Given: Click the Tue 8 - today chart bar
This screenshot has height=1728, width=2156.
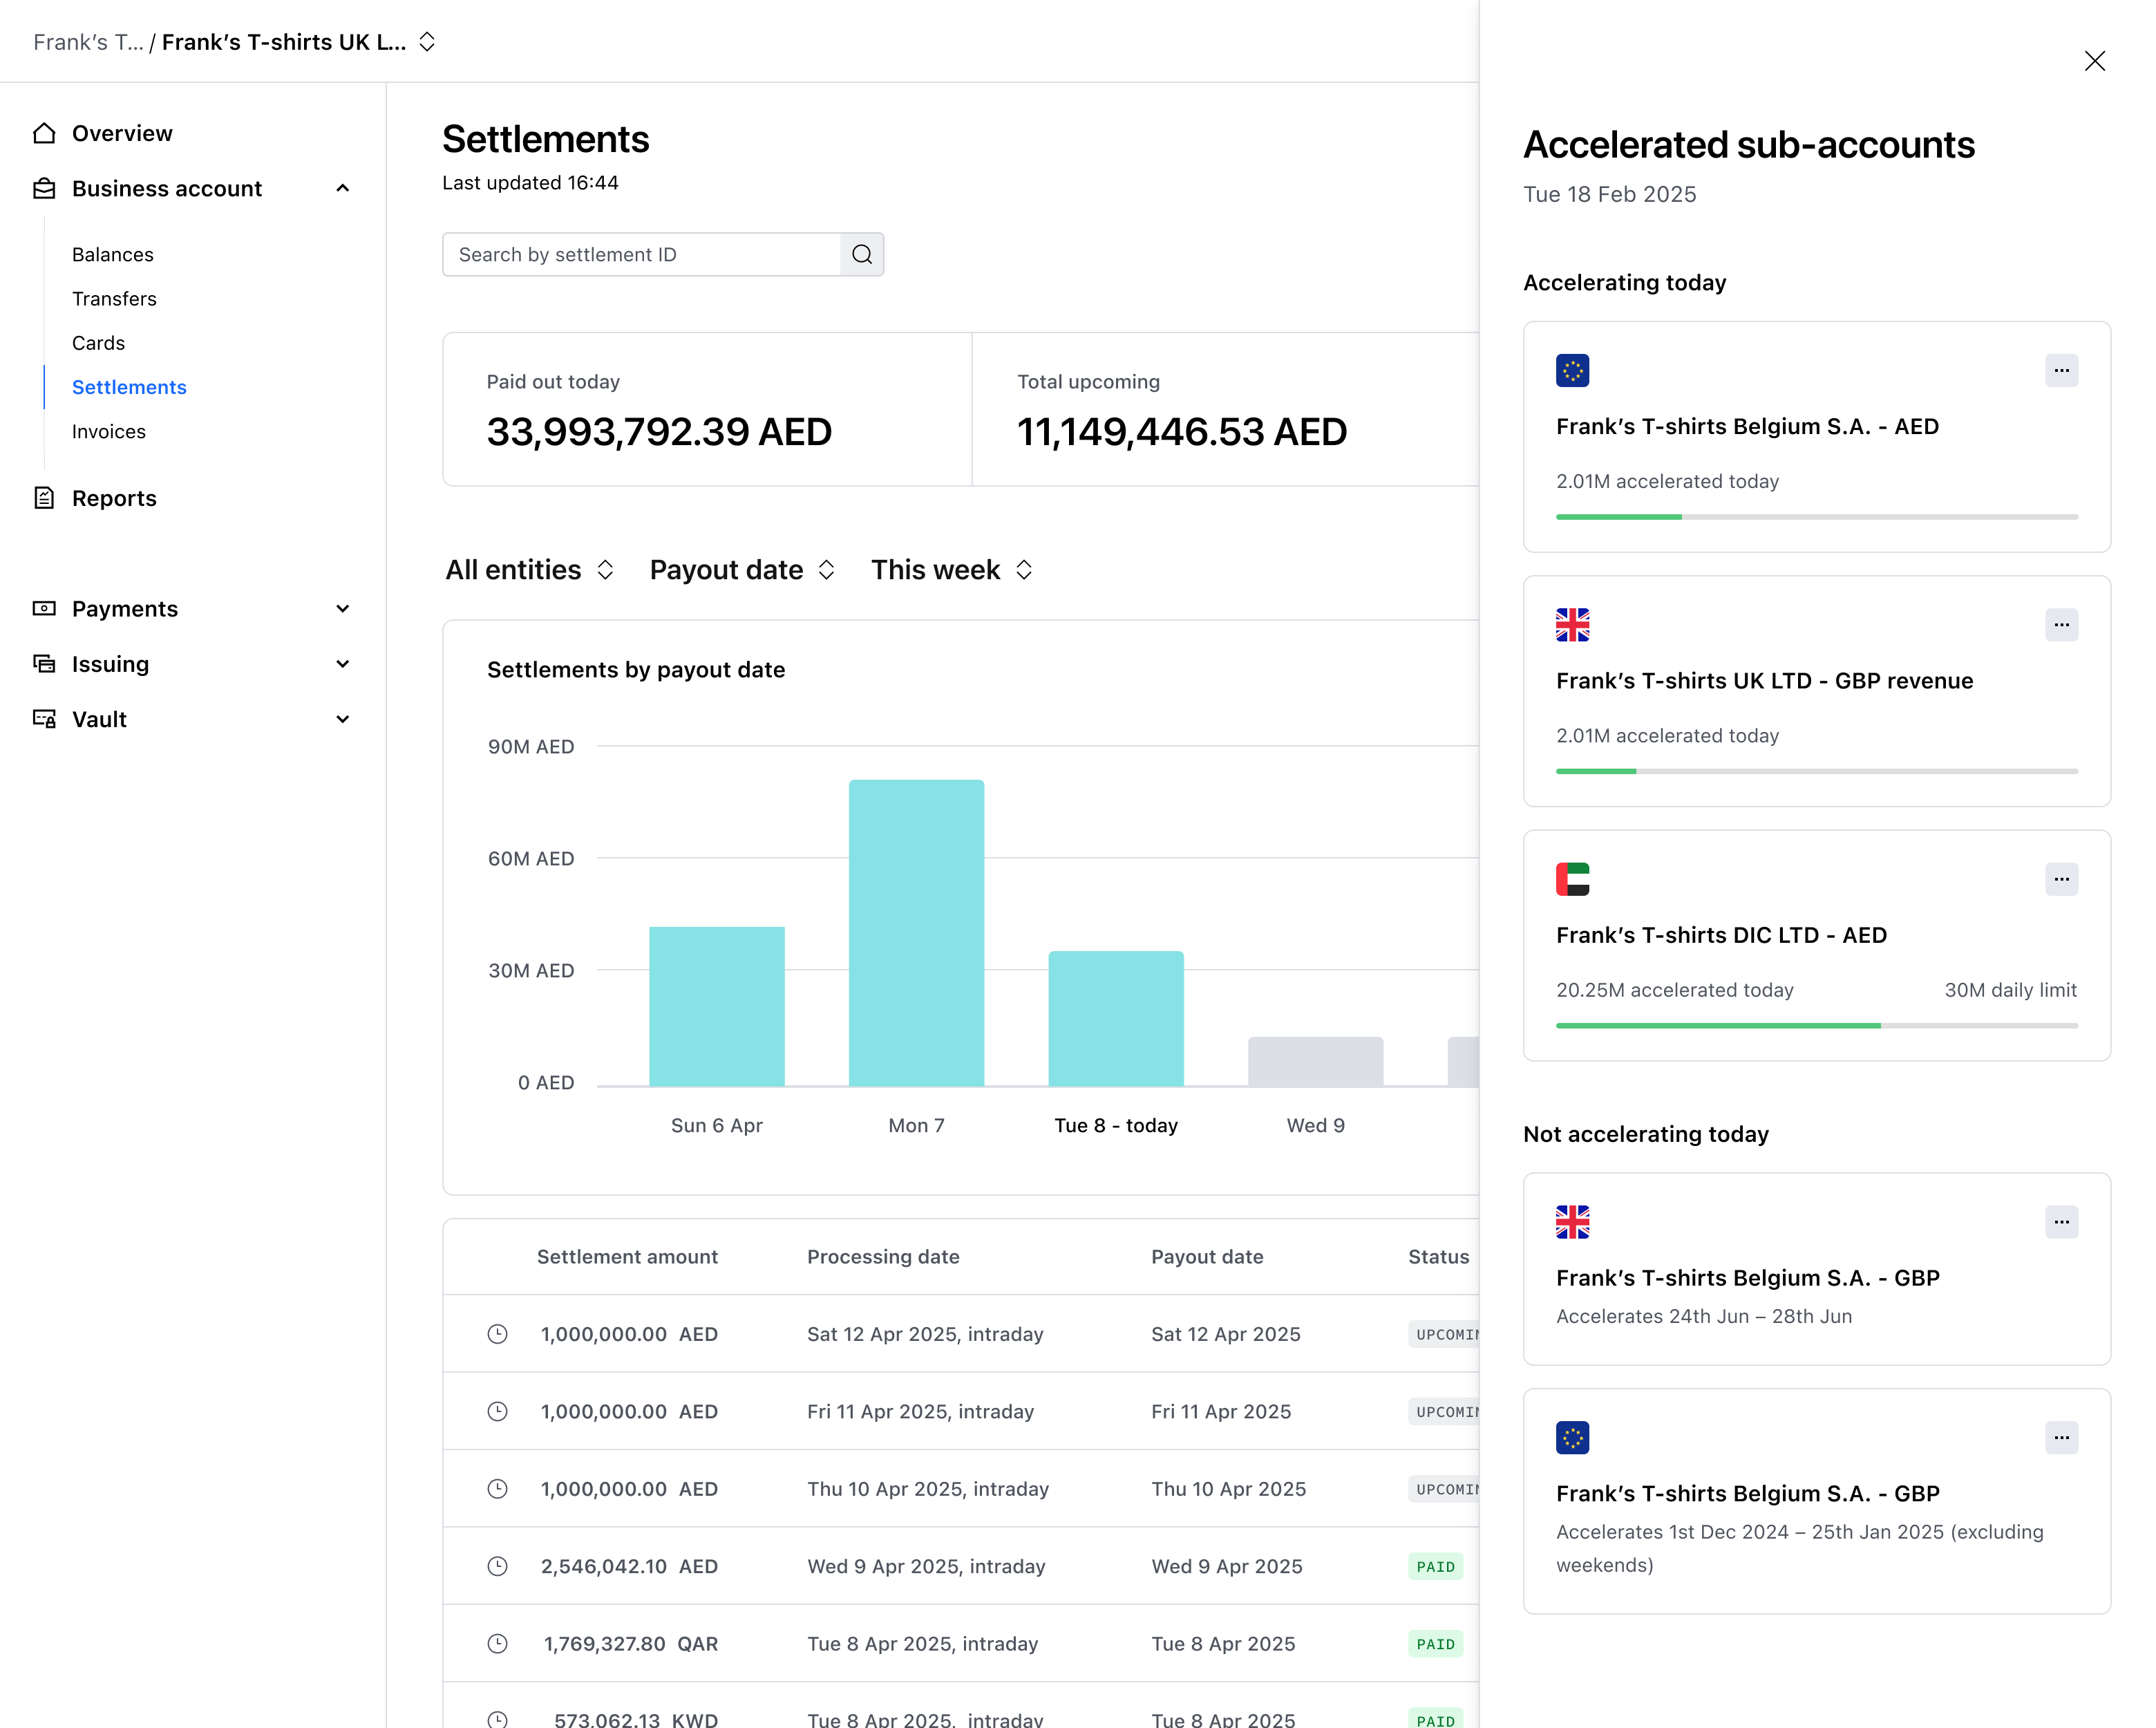Looking at the screenshot, I should [1116, 1018].
